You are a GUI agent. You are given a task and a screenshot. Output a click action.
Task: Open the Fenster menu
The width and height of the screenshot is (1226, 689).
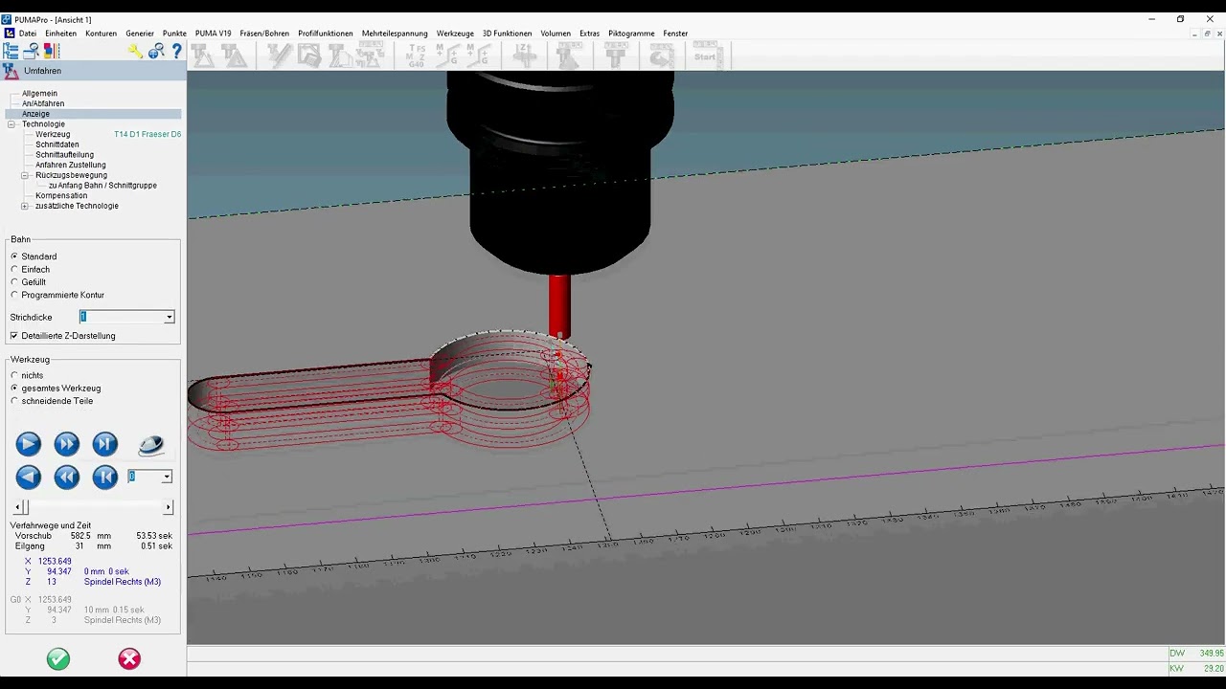tap(675, 33)
